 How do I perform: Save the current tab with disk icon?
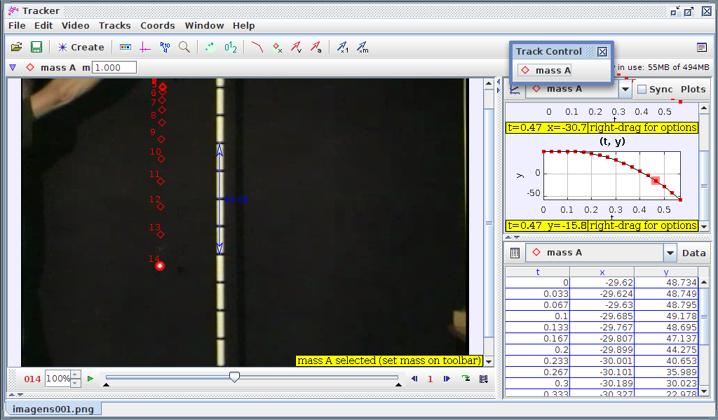click(36, 47)
